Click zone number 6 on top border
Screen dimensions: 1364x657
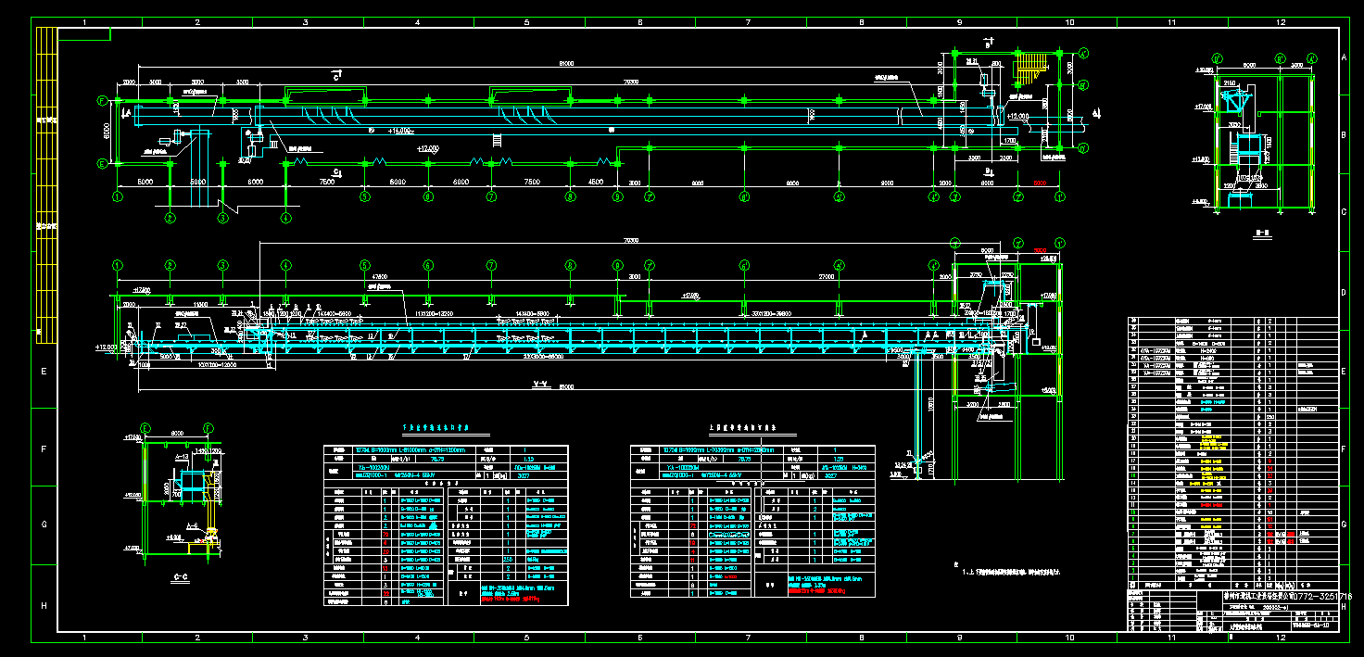click(x=638, y=21)
